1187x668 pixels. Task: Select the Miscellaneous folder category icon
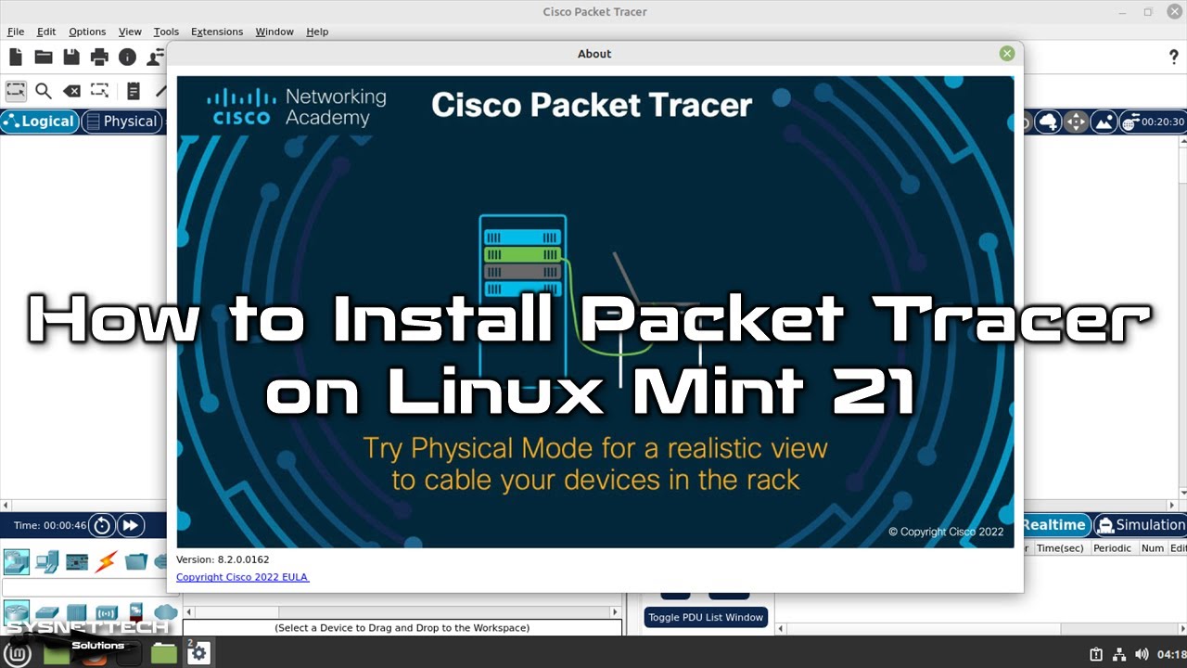[136, 561]
